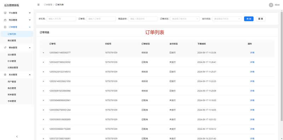Click time 2024-09-17 10:51:52

(x=207, y=120)
